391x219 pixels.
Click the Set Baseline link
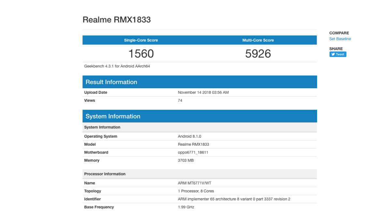(x=340, y=39)
